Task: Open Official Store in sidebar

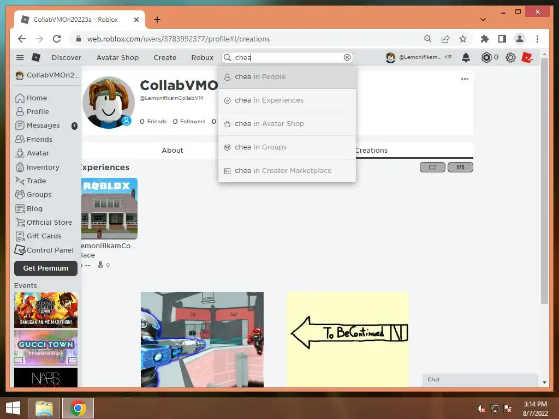Action: (x=44, y=223)
